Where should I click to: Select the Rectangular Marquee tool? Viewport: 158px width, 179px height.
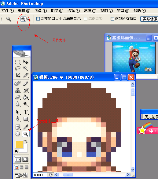click(x=17, y=62)
